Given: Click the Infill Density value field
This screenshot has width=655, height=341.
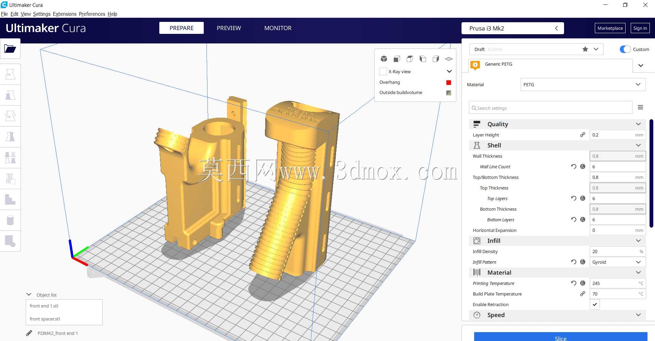Looking at the screenshot, I should pyautogui.click(x=618, y=251).
